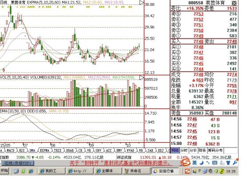The height and width of the screenshot is (183, 244).
Task: Switch to the RSI indicator tab
Action: (22, 151)
